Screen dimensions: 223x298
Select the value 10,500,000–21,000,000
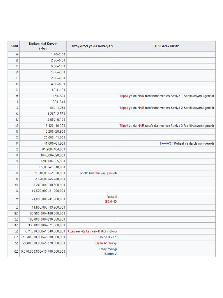click(48, 191)
